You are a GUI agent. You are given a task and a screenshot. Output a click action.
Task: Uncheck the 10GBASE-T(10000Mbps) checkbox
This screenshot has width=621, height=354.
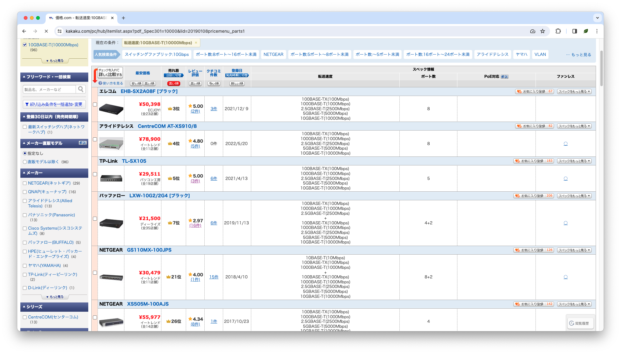[25, 45]
